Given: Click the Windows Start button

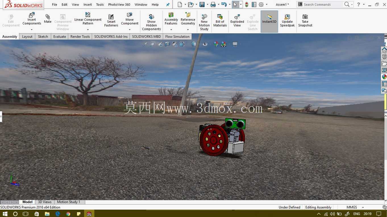Looking at the screenshot, I should (x=5, y=214).
